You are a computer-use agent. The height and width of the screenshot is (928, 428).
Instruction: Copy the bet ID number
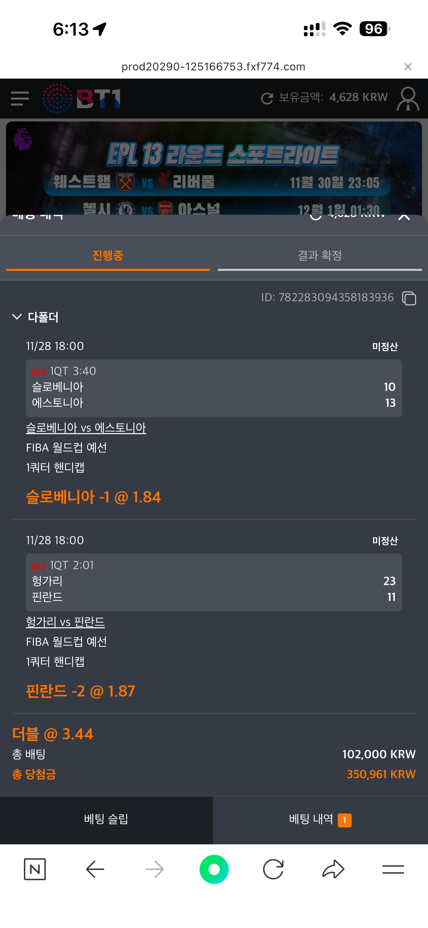point(409,298)
